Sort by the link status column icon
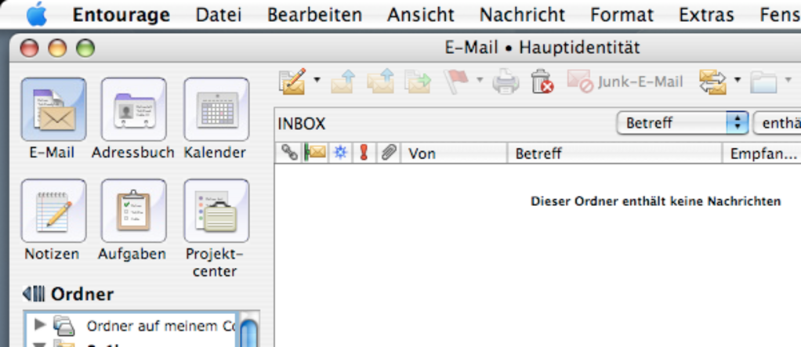Image resolution: width=801 pixels, height=347 pixels. click(x=290, y=153)
